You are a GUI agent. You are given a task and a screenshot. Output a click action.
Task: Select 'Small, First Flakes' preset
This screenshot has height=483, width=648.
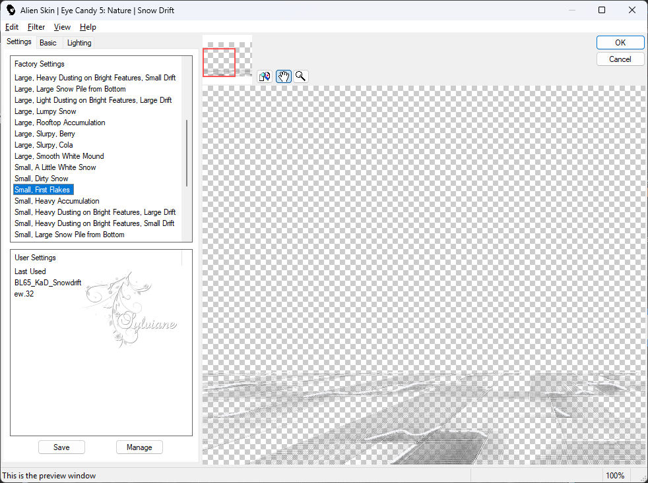click(44, 190)
